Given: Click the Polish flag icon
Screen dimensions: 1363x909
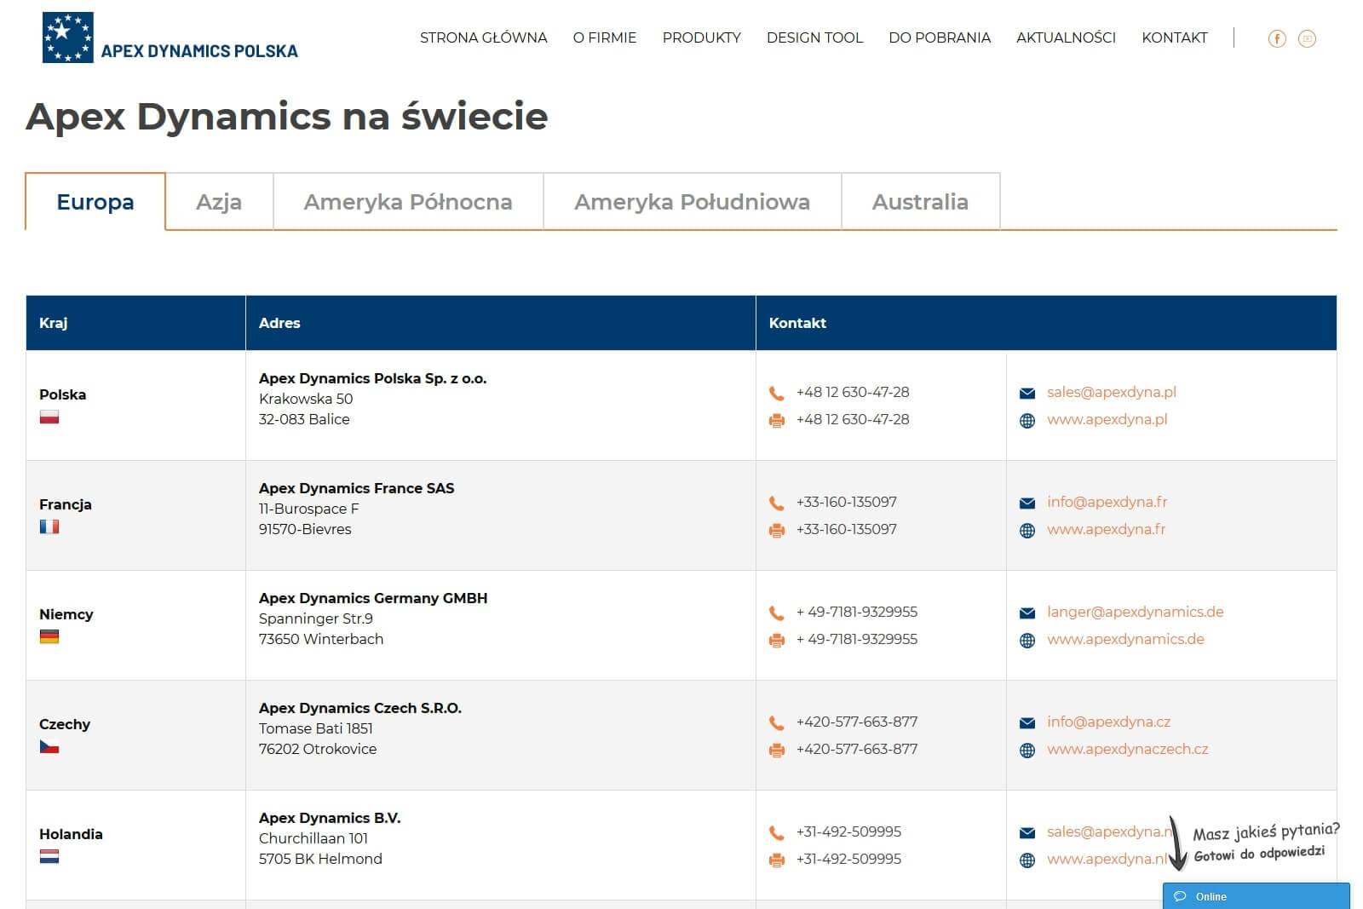Looking at the screenshot, I should 49,417.
